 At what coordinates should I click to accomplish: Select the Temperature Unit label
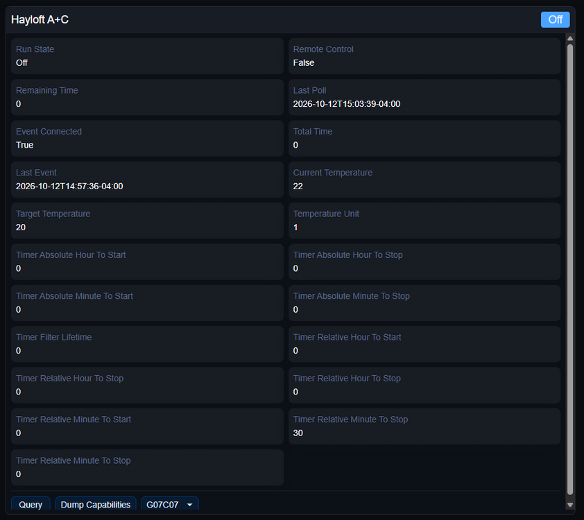coord(326,214)
